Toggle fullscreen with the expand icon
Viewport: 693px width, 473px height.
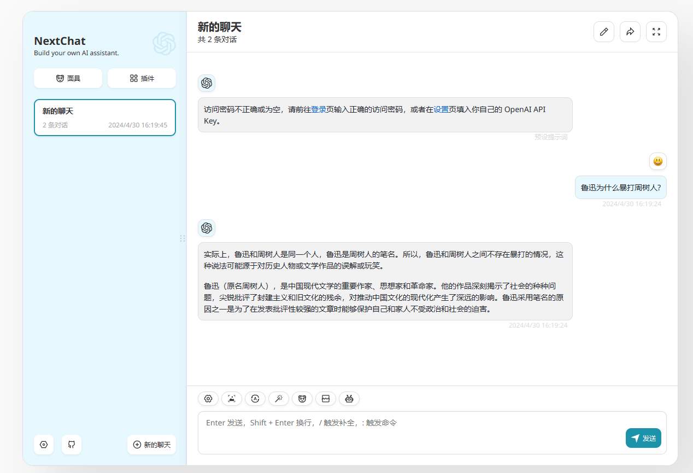656,32
